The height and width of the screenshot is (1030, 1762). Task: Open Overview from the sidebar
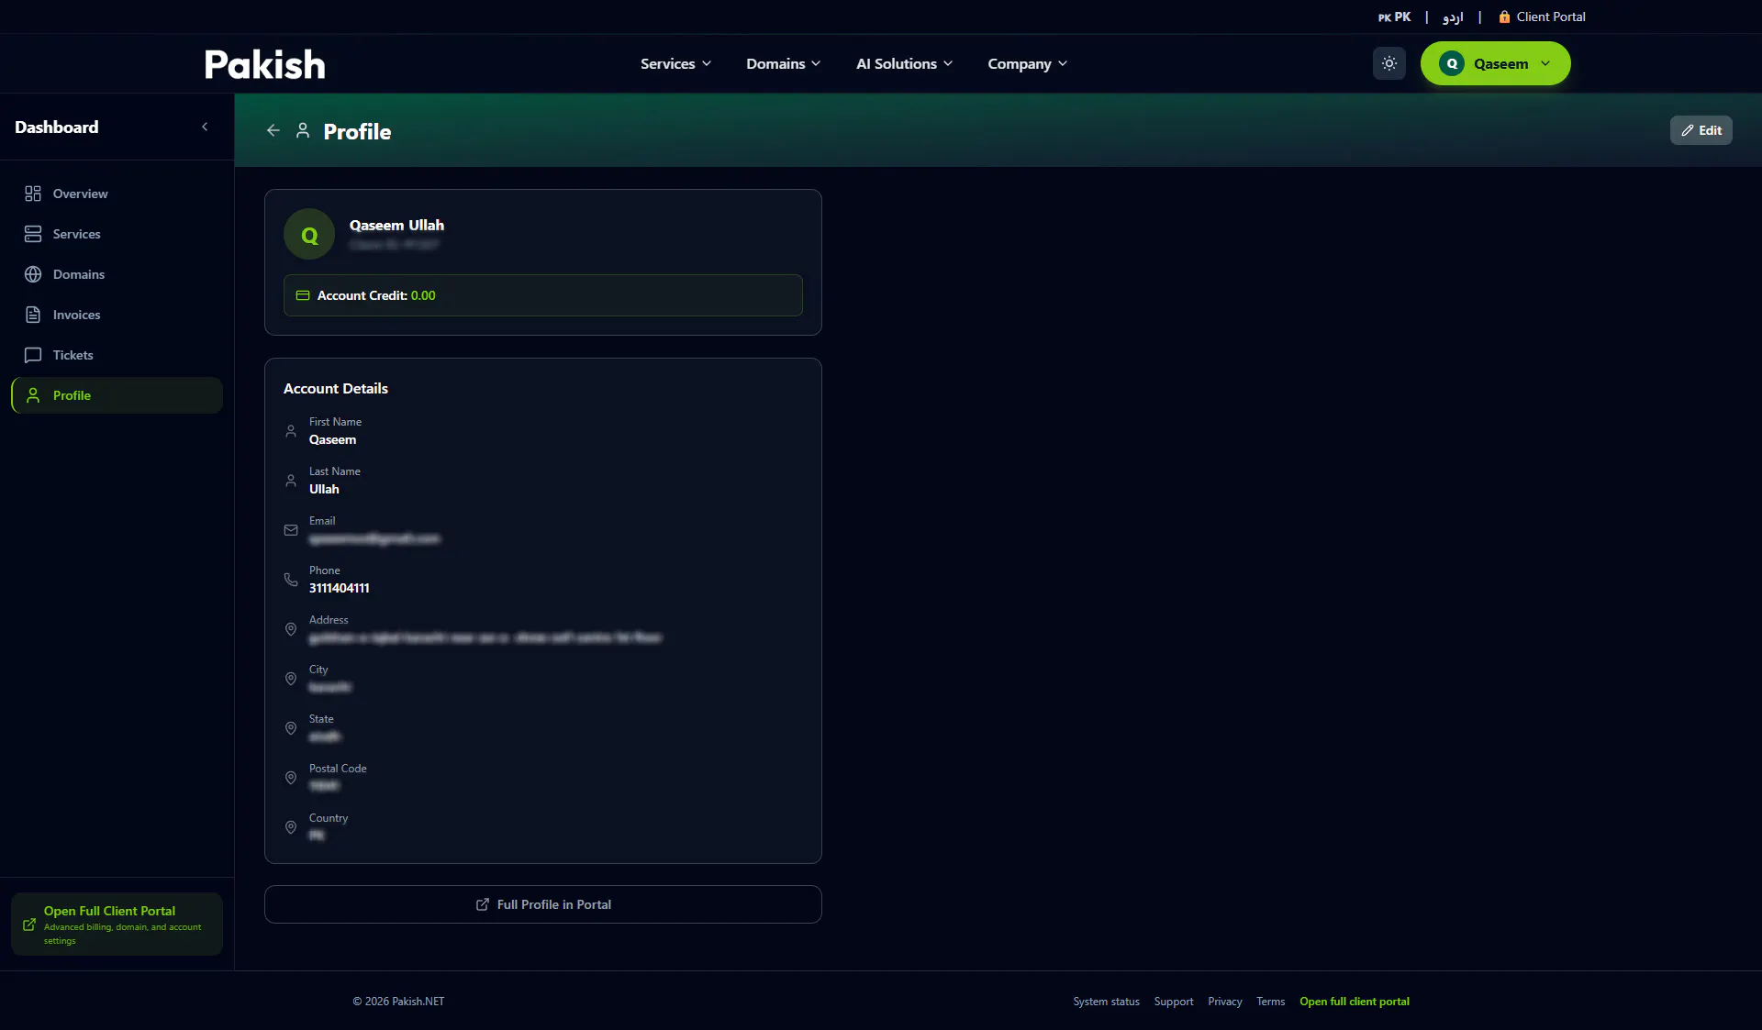click(117, 194)
